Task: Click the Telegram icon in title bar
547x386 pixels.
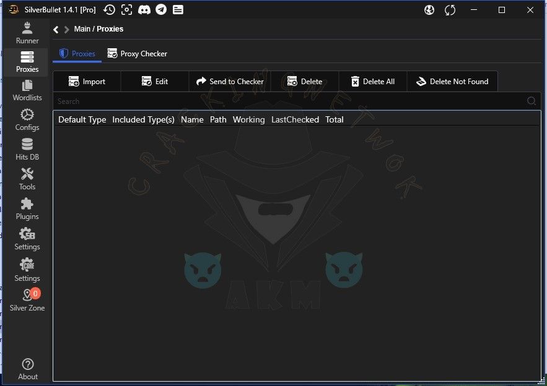Action: 161,10
